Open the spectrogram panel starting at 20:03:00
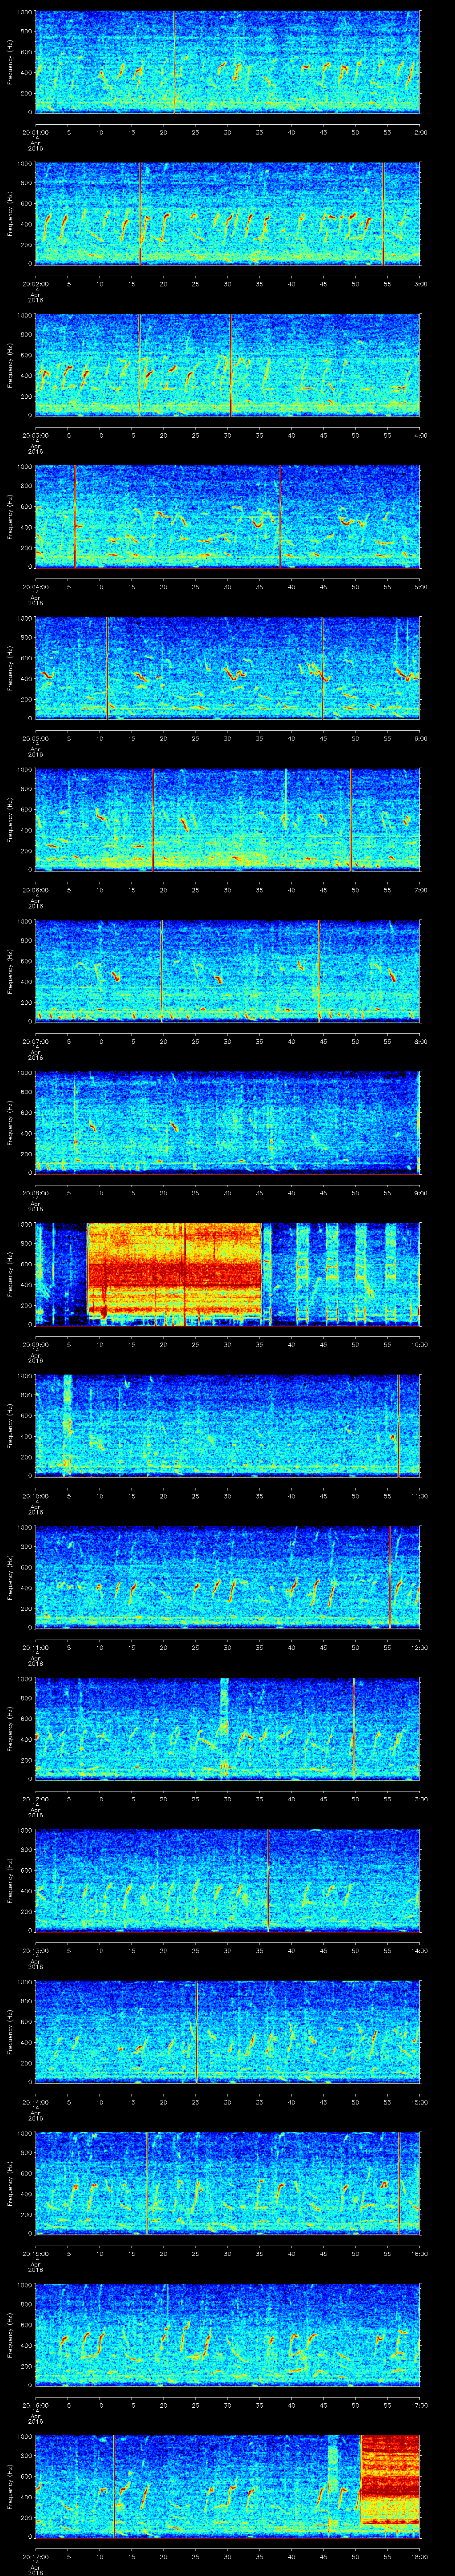This screenshot has width=455, height=2576. tap(228, 365)
